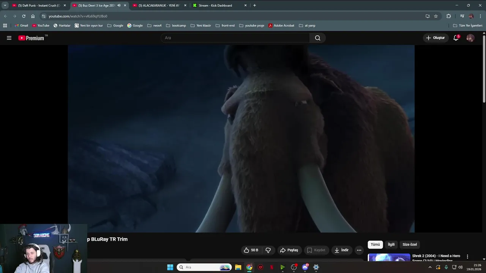
Task: Bookmark this page with the star
Action: tap(436, 16)
